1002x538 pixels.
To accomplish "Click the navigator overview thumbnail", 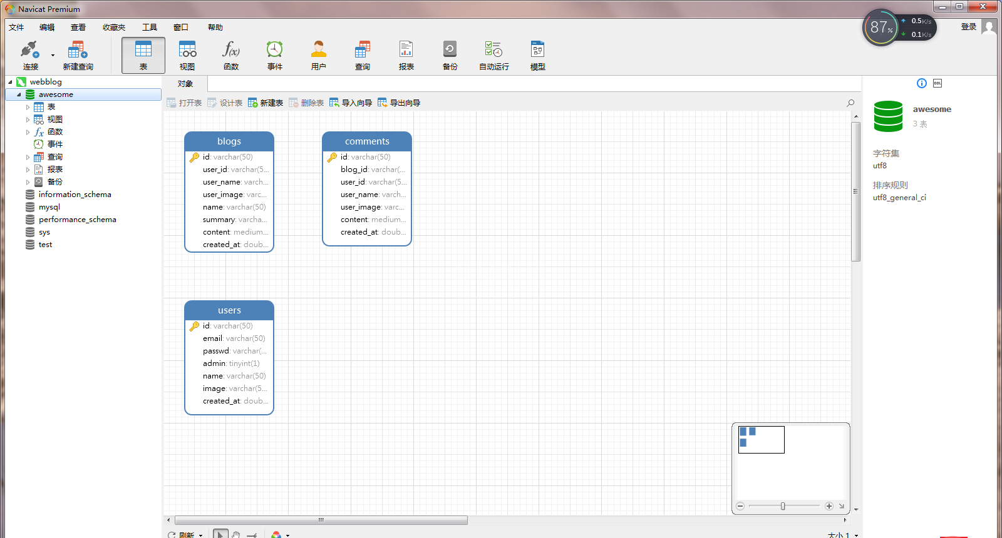I will (762, 440).
